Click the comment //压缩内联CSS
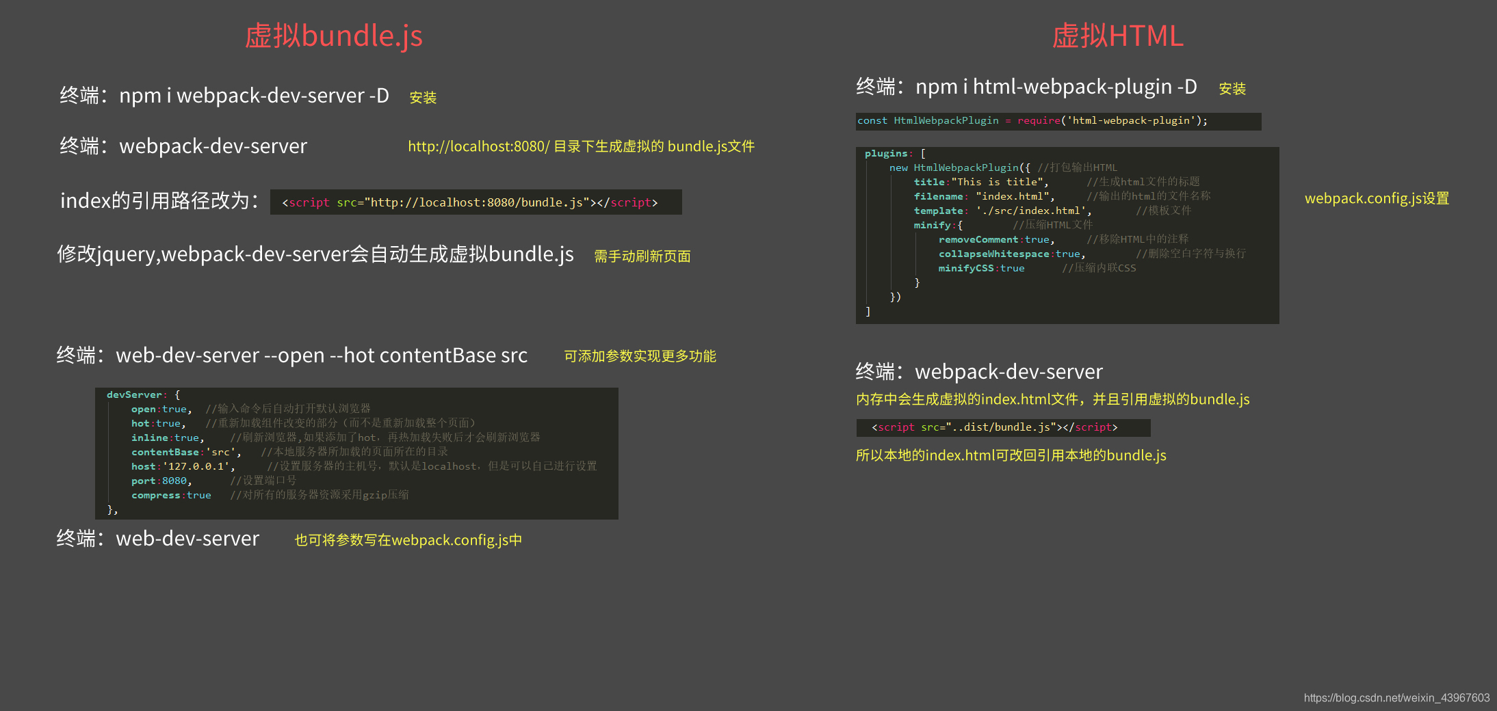The height and width of the screenshot is (711, 1497). coord(1099,268)
